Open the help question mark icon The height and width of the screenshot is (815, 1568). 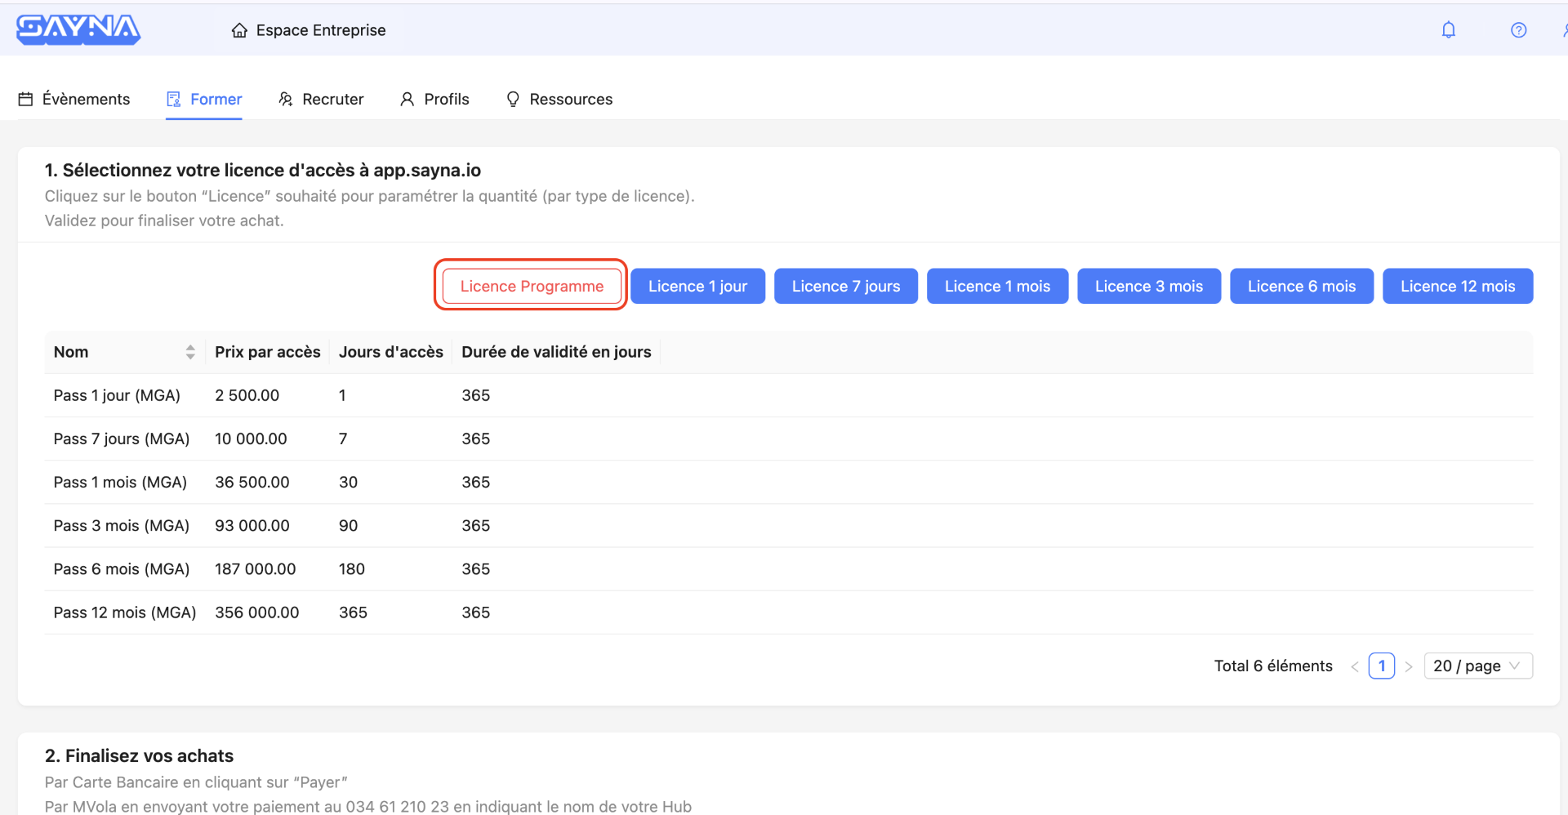click(x=1518, y=30)
